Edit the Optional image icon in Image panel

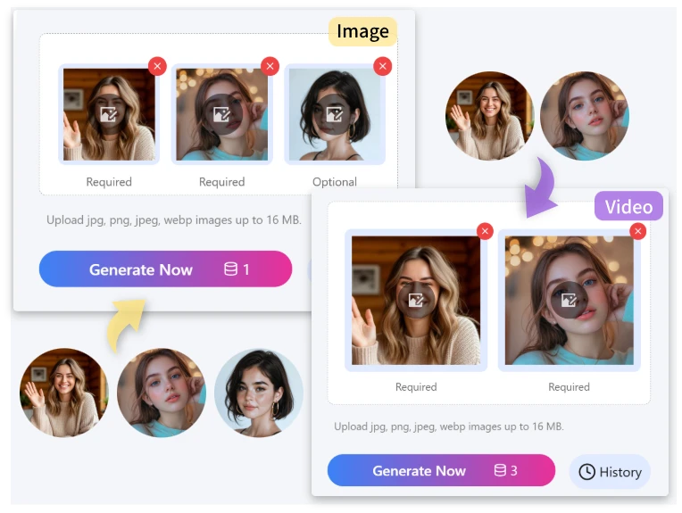point(335,114)
